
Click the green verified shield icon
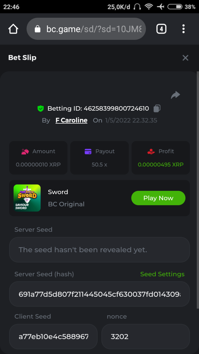(41, 109)
